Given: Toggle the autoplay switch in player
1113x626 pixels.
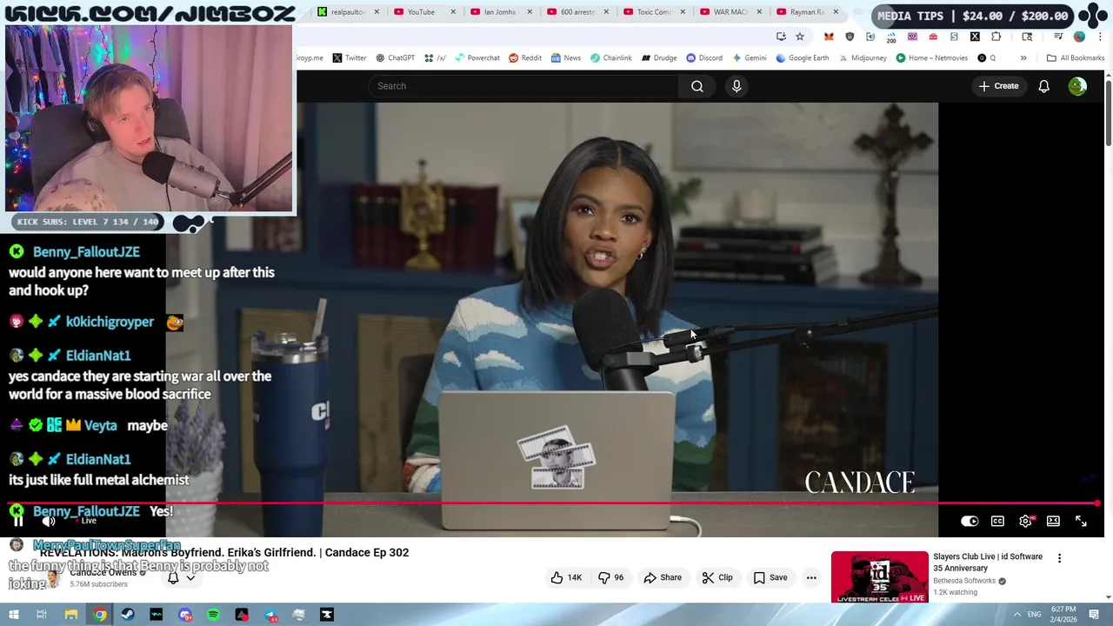Looking at the screenshot, I should click(970, 521).
